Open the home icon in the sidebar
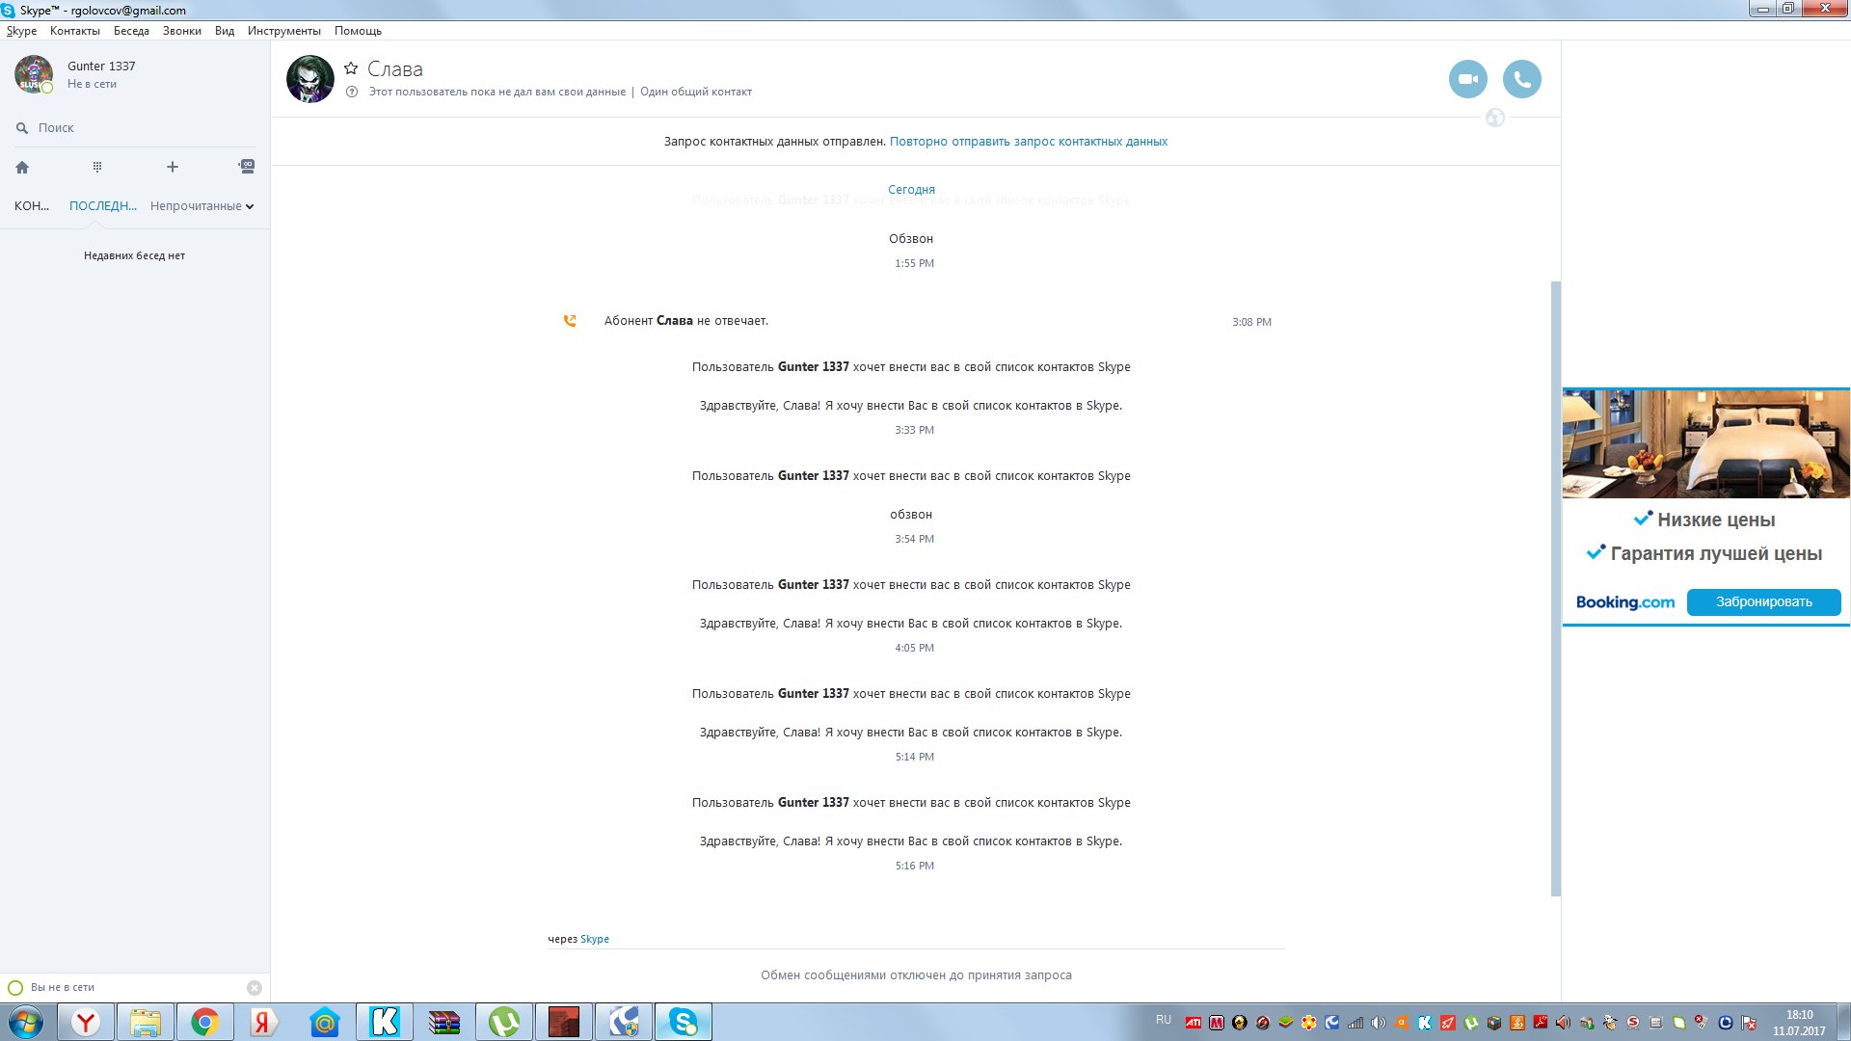This screenshot has width=1851, height=1041. [22, 167]
